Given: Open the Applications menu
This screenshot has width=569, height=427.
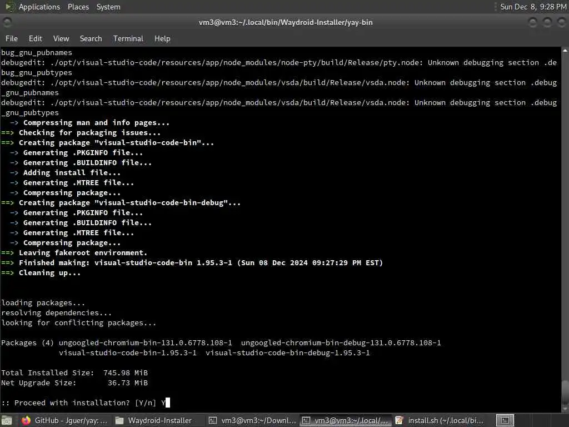Looking at the screenshot, I should coord(39,7).
